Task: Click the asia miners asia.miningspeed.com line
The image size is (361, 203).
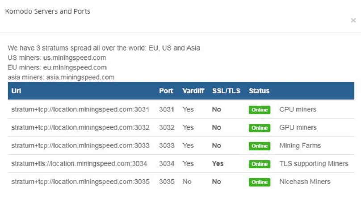Action: tap(61, 77)
